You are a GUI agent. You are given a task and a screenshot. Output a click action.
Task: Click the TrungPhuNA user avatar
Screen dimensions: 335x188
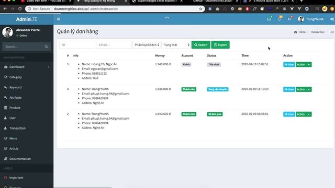[301, 19]
